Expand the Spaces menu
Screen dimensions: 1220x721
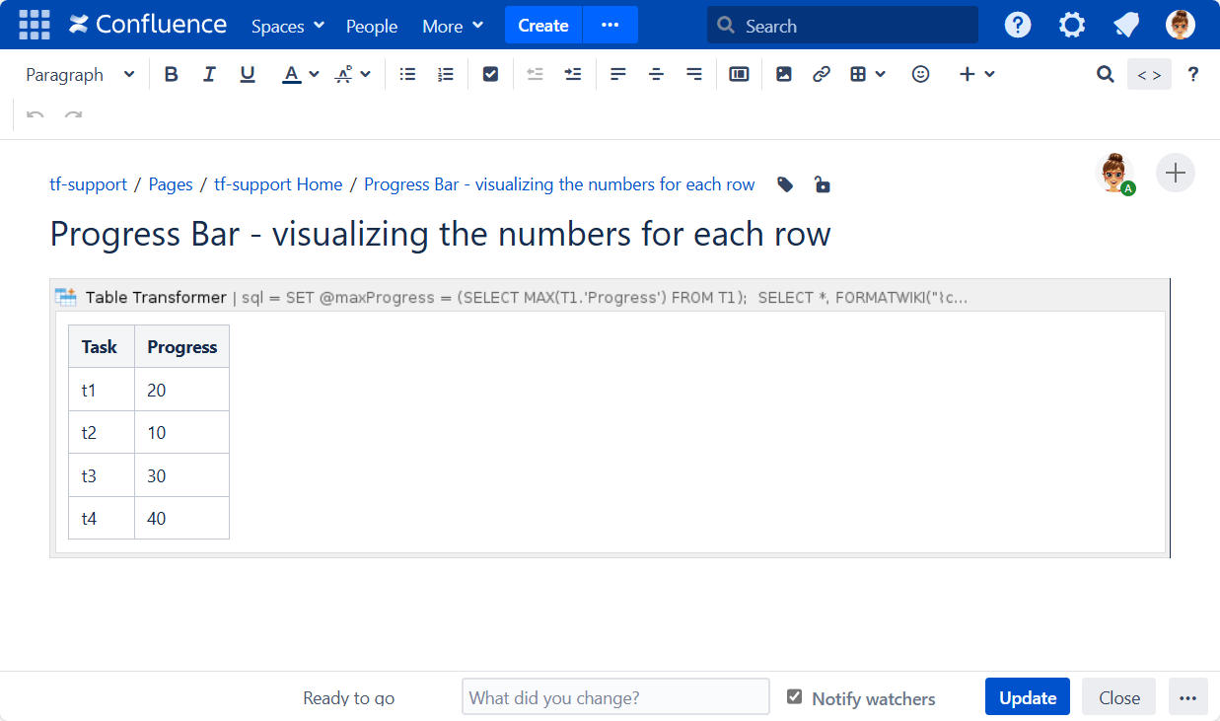pyautogui.click(x=287, y=26)
